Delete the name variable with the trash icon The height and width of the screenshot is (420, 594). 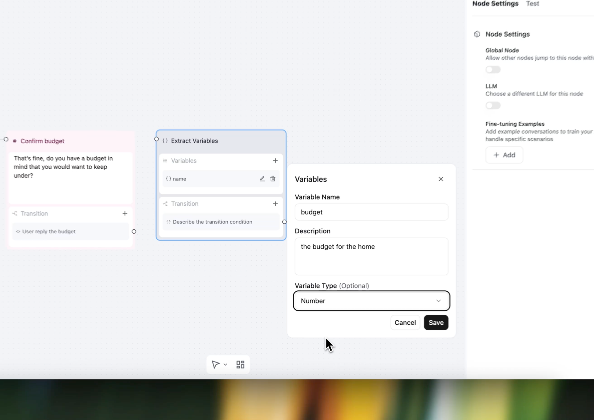273,179
